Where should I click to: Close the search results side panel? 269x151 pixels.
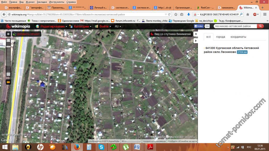click(x=196, y=34)
